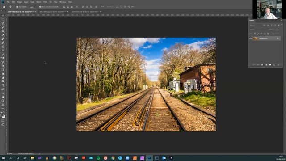Reset default foreground and background colors
The image size is (286, 161).
tap(1, 112)
